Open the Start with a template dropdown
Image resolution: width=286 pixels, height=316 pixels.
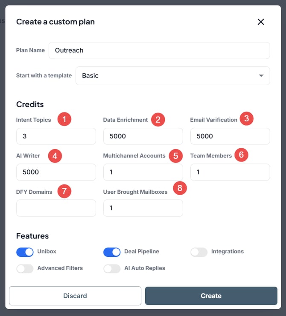(172, 76)
